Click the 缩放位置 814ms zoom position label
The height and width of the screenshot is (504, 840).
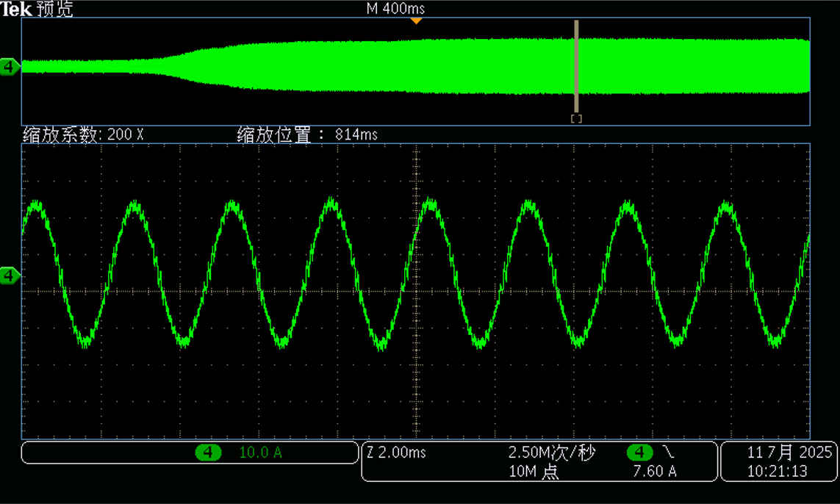[307, 134]
